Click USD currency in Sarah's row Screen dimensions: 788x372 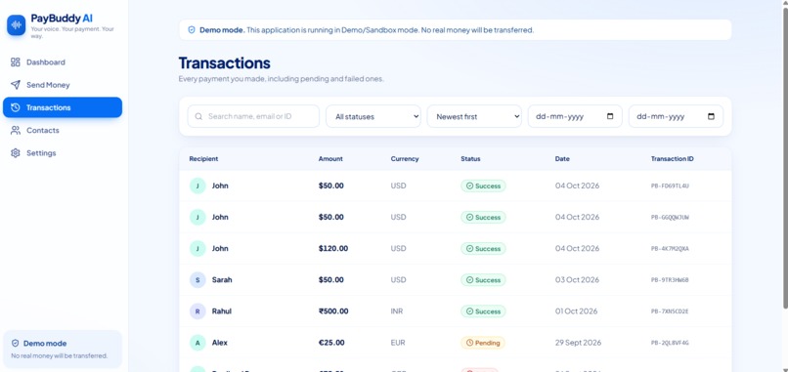(x=399, y=279)
